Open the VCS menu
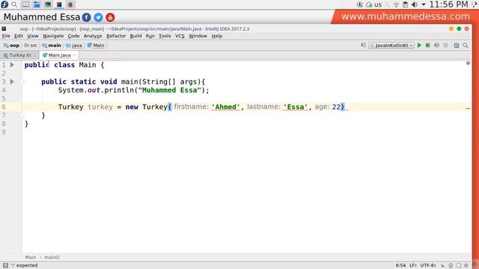Screen dimensions: 479x269 coord(180,36)
